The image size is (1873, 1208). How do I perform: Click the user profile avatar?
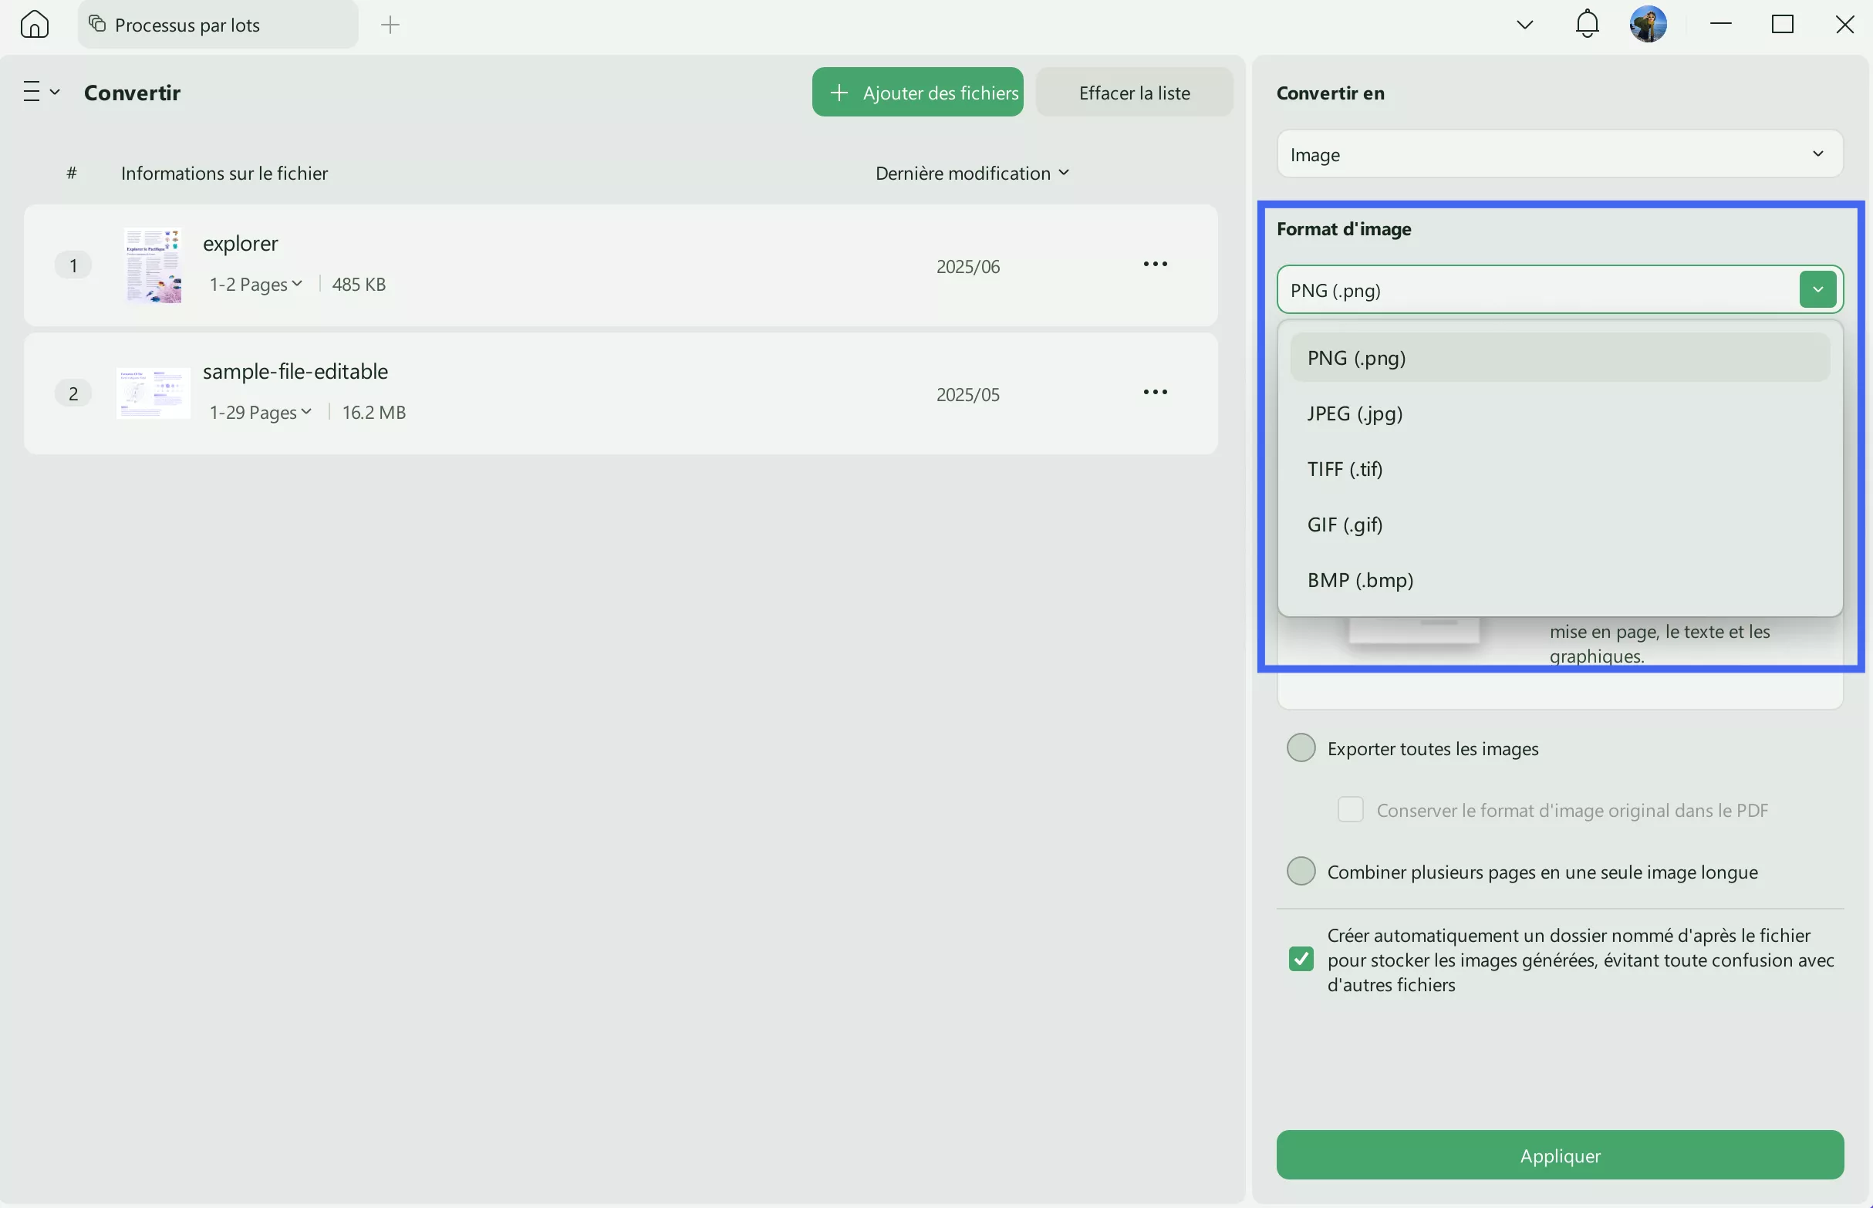1648,25
